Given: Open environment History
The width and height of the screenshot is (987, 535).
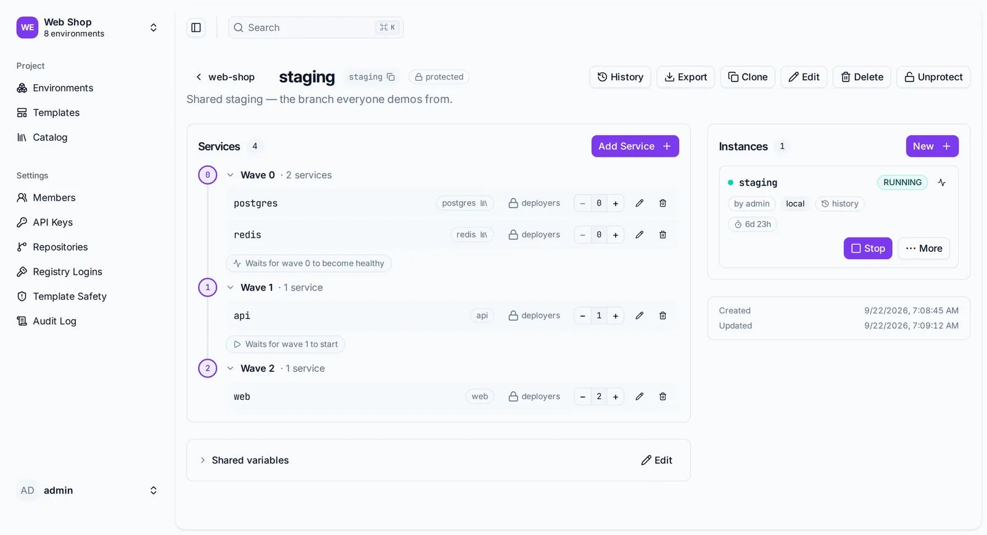Looking at the screenshot, I should [620, 77].
